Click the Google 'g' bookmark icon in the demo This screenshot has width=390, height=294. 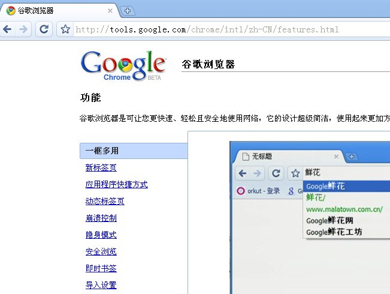(x=291, y=191)
